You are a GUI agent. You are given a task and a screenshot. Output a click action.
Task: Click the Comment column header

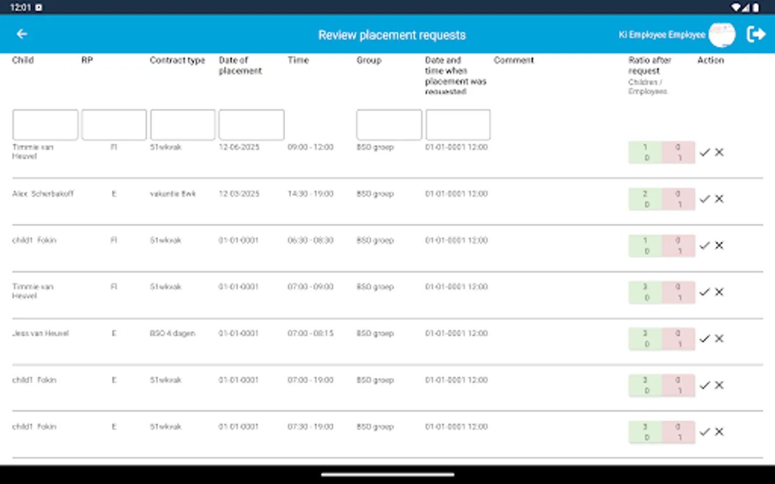513,60
